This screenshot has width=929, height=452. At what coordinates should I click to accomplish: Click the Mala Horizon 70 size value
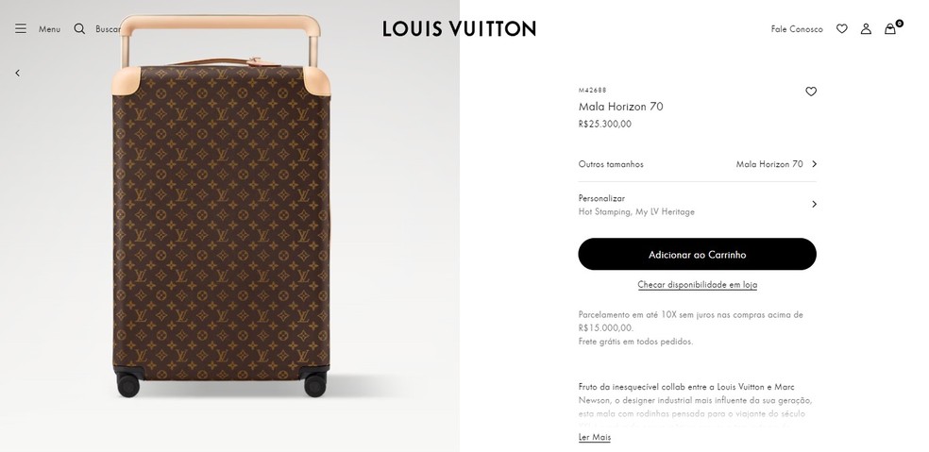coord(769,164)
